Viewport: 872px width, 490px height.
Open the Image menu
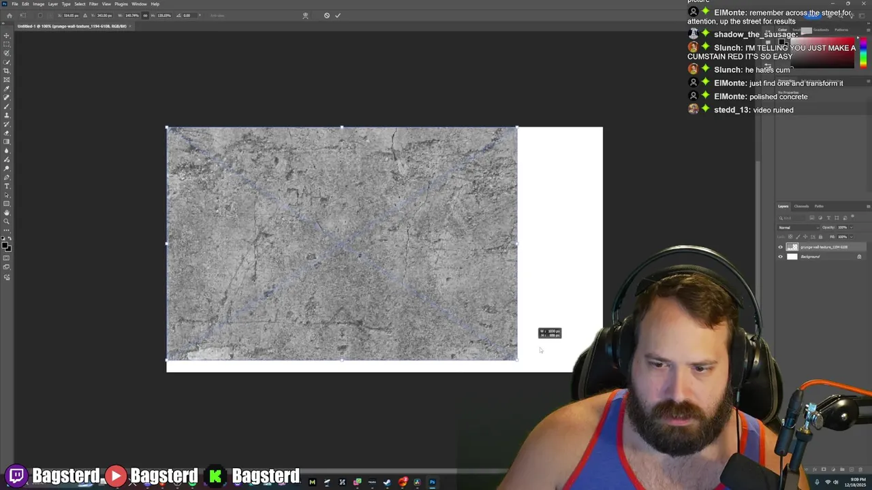pos(38,4)
